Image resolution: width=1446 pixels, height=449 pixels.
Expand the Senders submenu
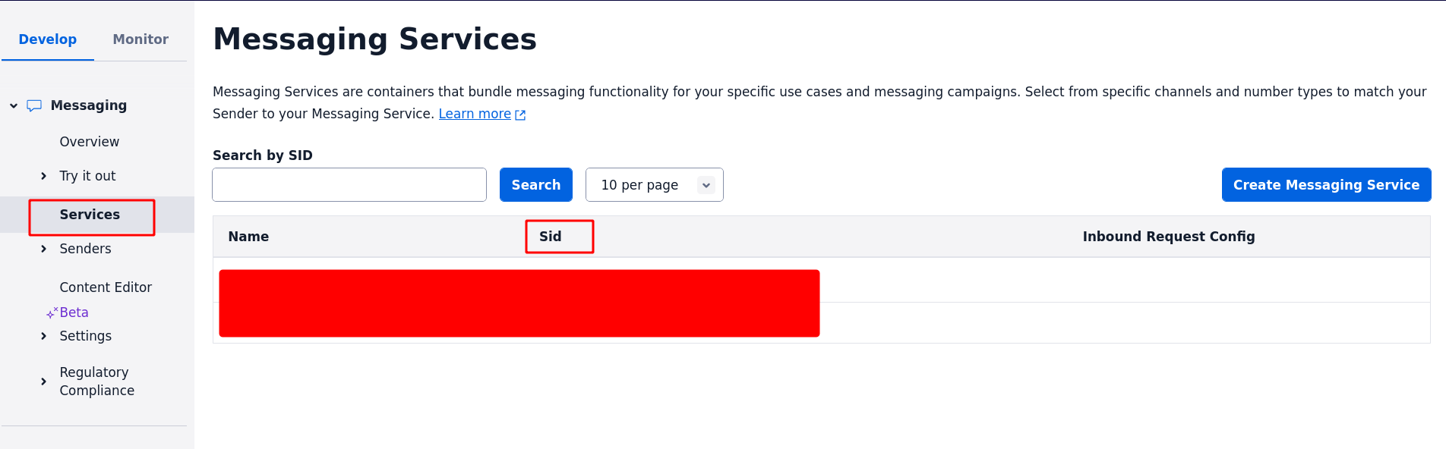point(43,249)
